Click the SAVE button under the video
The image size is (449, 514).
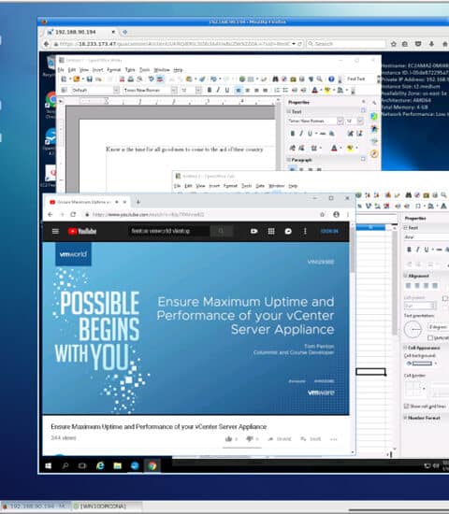(x=311, y=439)
